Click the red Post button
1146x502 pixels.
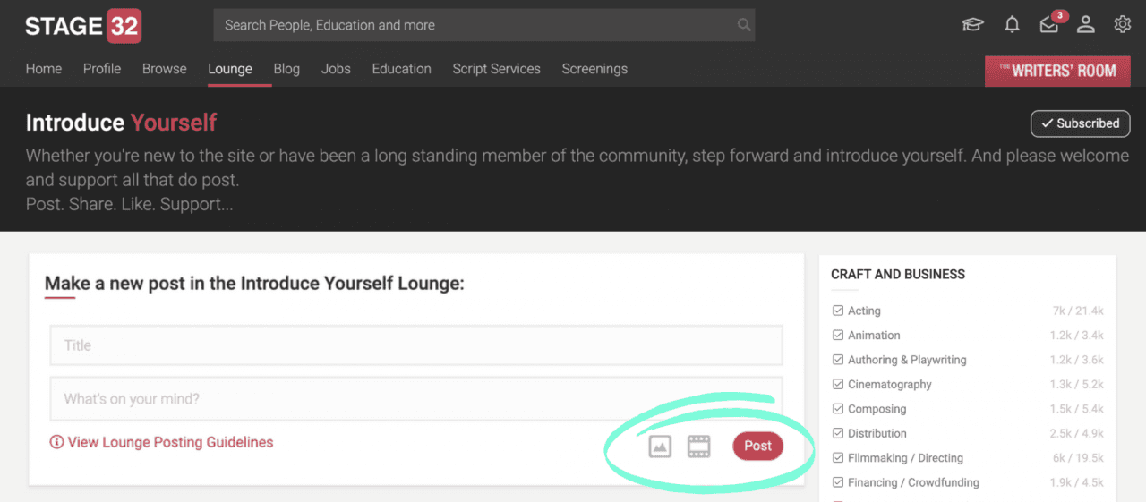[x=757, y=446]
